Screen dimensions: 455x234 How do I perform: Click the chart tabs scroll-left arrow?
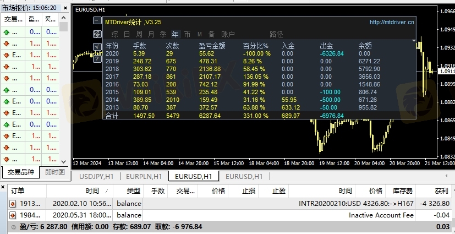447,176
